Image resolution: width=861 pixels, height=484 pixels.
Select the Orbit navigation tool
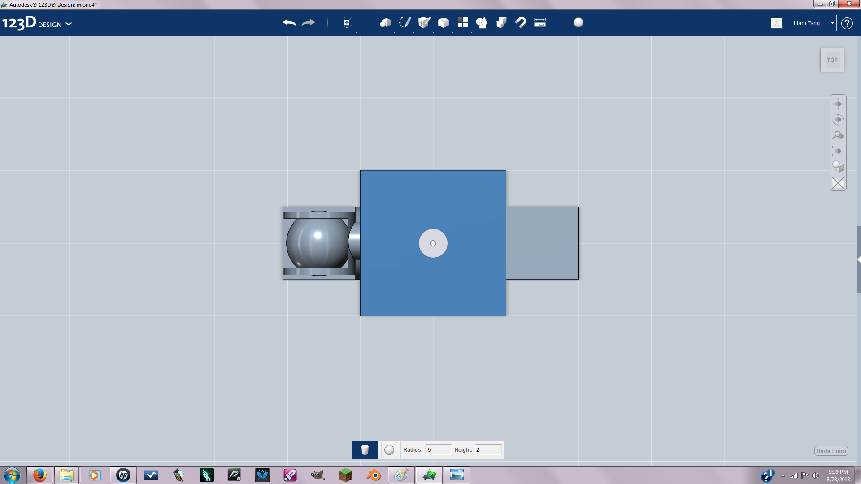pyautogui.click(x=838, y=120)
